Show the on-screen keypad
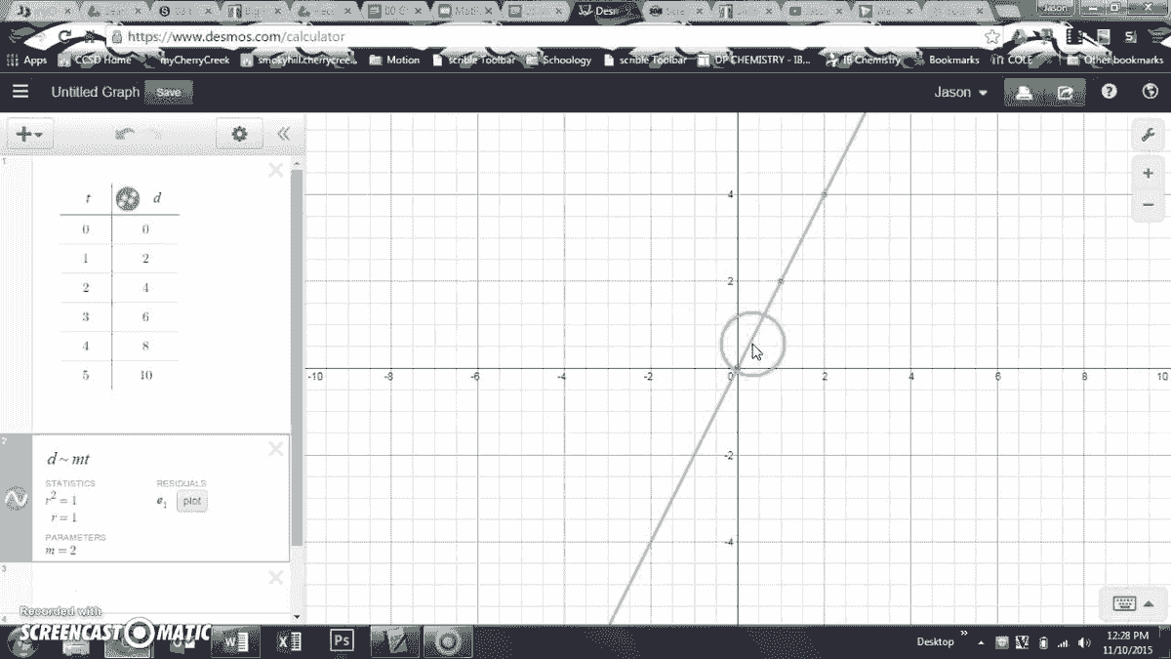The height and width of the screenshot is (659, 1171). point(1132,604)
